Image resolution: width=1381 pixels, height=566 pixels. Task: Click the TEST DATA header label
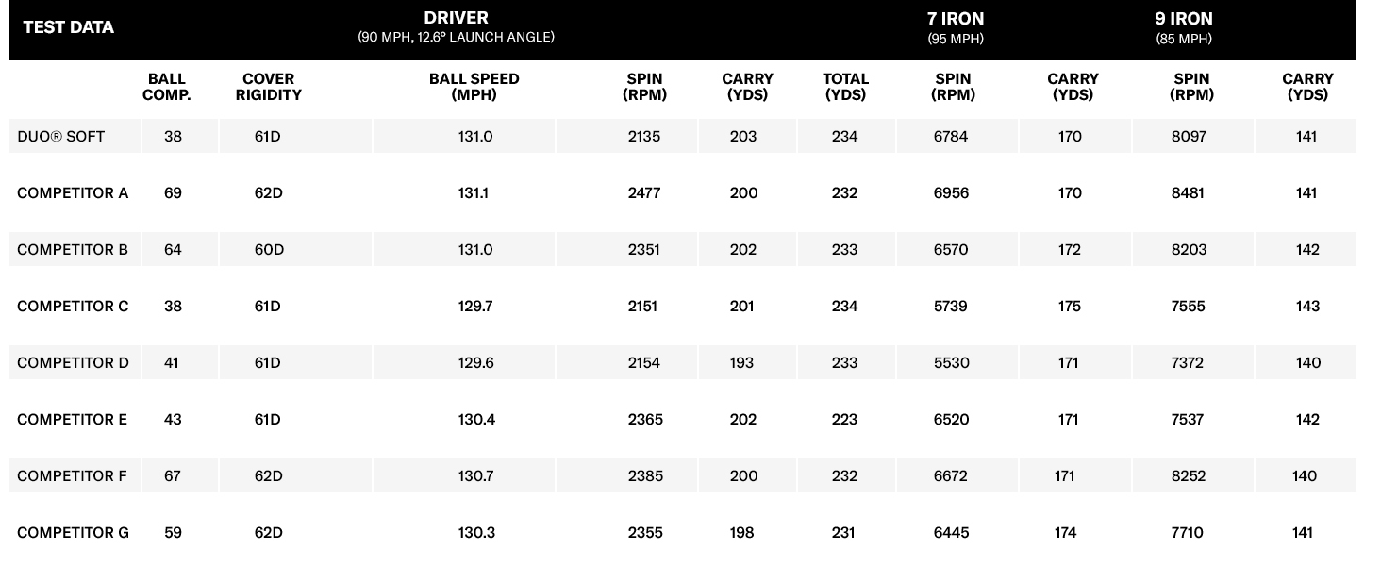pos(68,27)
